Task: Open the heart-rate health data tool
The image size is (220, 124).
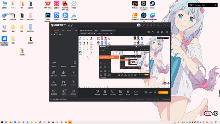Action: click(54, 92)
